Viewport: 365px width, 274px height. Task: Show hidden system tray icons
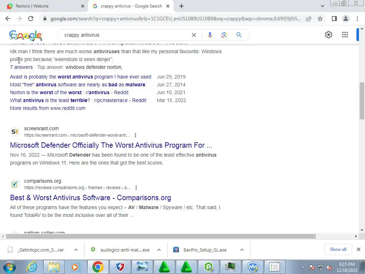coord(303,267)
